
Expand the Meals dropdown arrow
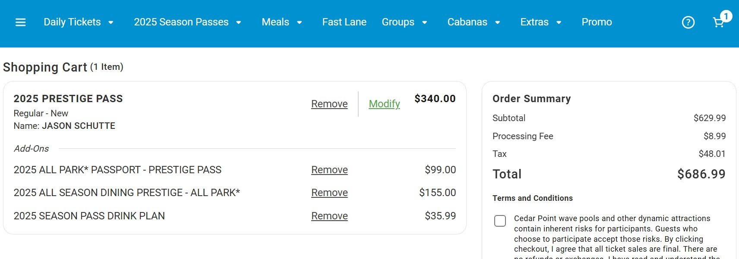(x=300, y=22)
